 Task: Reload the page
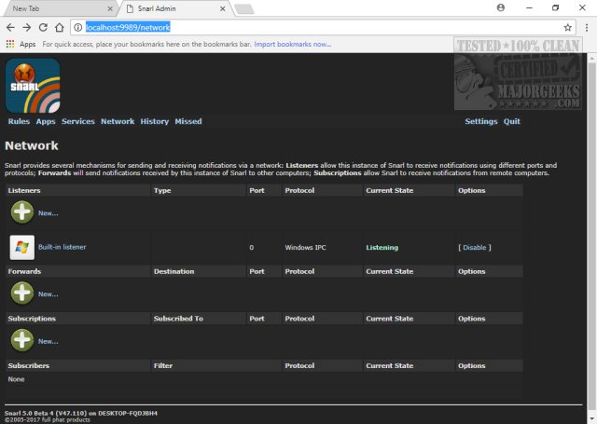pos(43,27)
